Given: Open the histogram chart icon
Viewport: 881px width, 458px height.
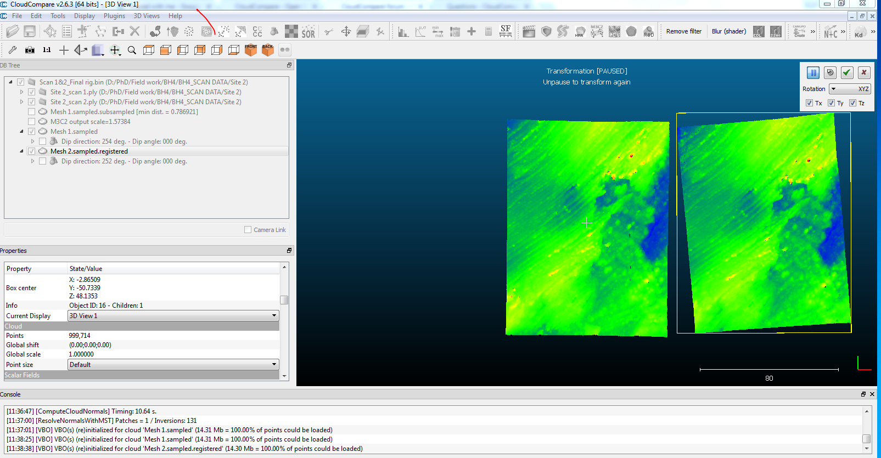Looking at the screenshot, I should pos(403,31).
